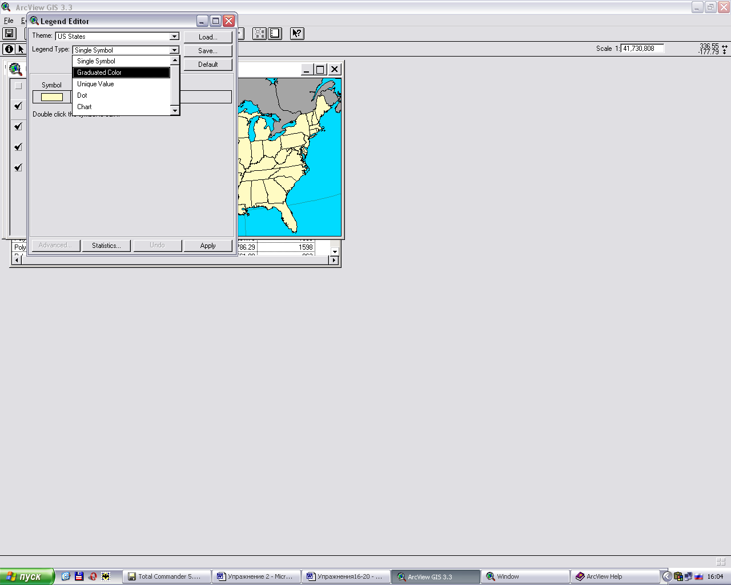Minimize the map View window
Screen dimensions: 731x585
tap(306, 70)
